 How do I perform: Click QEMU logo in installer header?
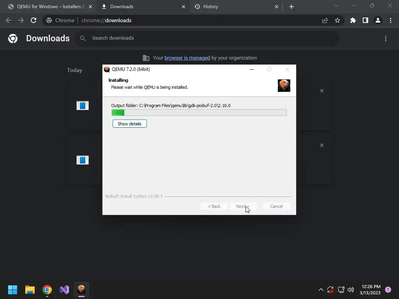coord(284,85)
